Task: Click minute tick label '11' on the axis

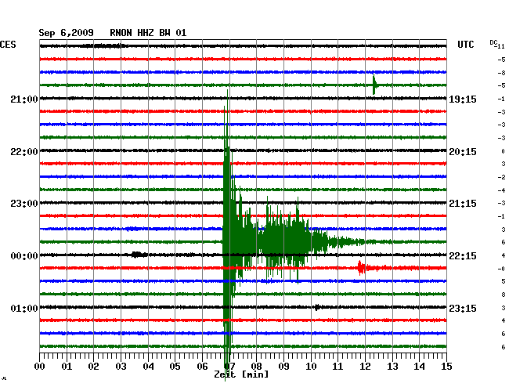Action: click(338, 367)
